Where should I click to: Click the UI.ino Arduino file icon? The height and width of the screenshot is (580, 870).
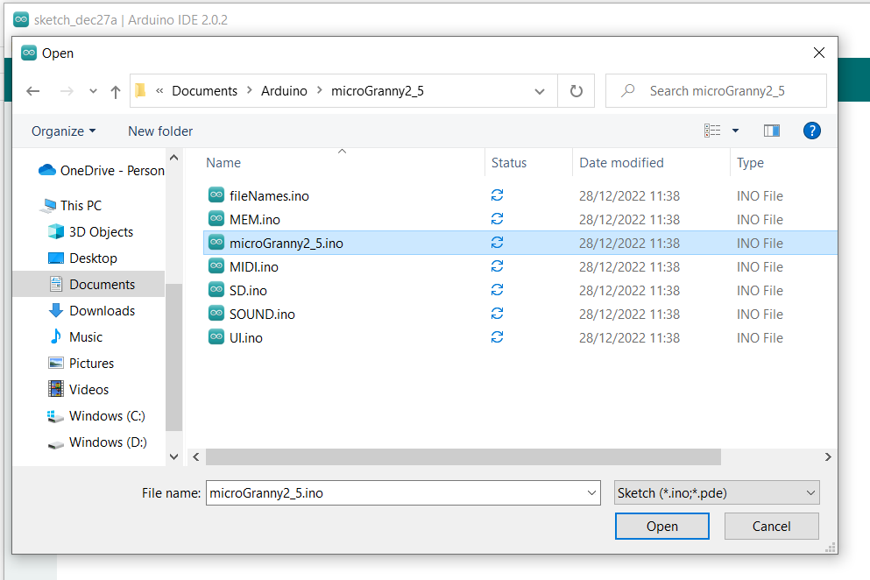point(216,337)
